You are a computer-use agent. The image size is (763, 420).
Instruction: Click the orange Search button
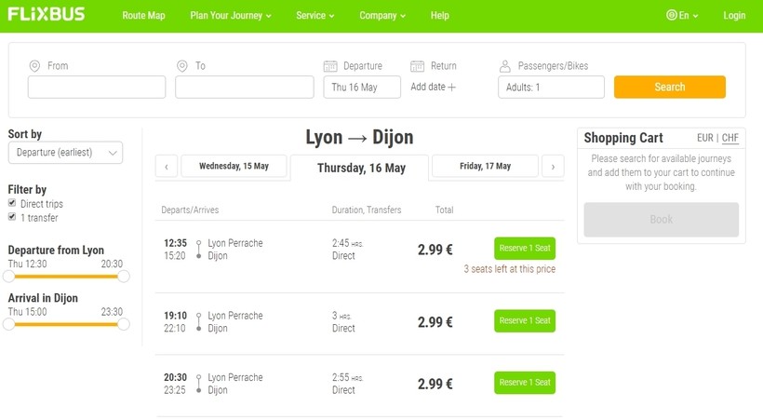coord(670,87)
